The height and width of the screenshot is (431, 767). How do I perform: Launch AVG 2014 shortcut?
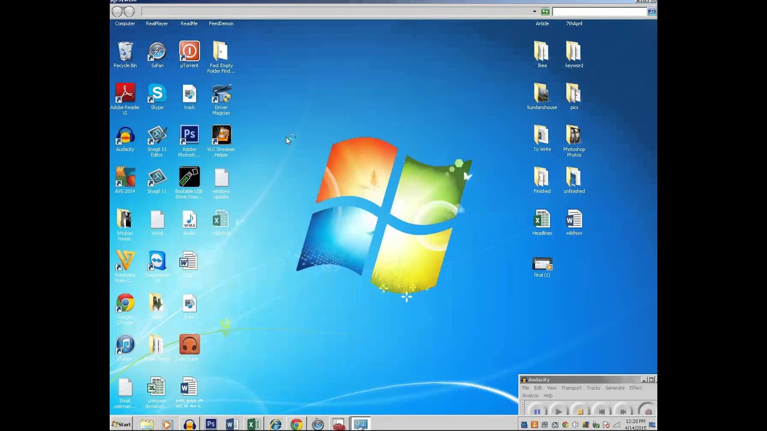(x=125, y=181)
